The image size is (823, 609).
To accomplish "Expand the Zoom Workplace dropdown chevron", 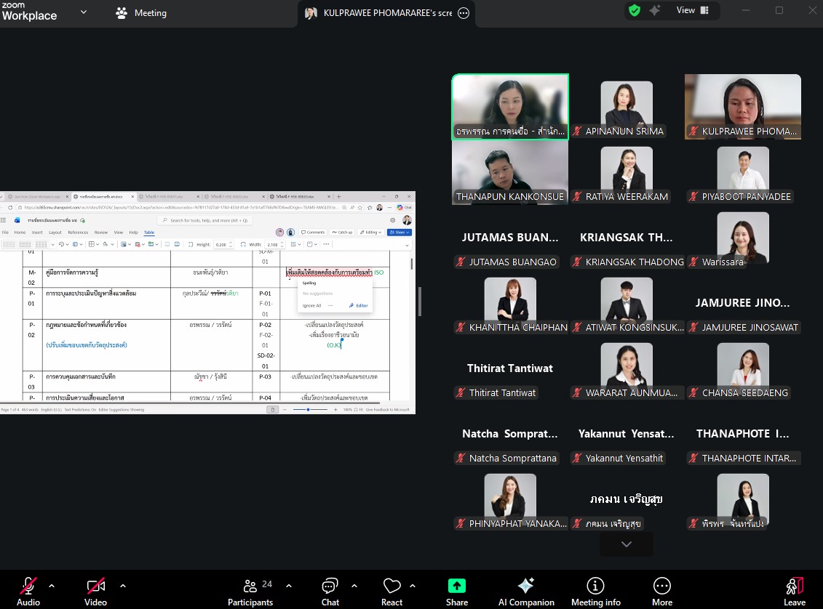I will tap(84, 12).
